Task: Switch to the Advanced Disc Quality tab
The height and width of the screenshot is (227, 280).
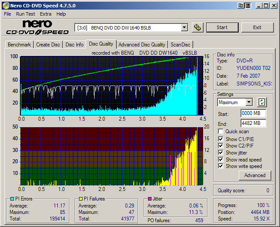Action: click(x=142, y=45)
